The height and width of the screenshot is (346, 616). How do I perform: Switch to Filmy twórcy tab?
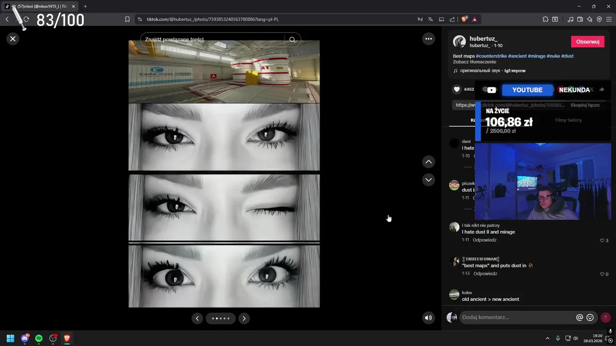(568, 120)
